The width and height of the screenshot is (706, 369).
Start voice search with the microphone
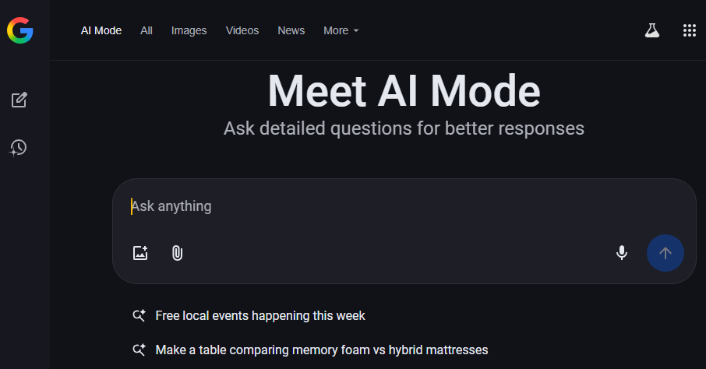coord(622,252)
